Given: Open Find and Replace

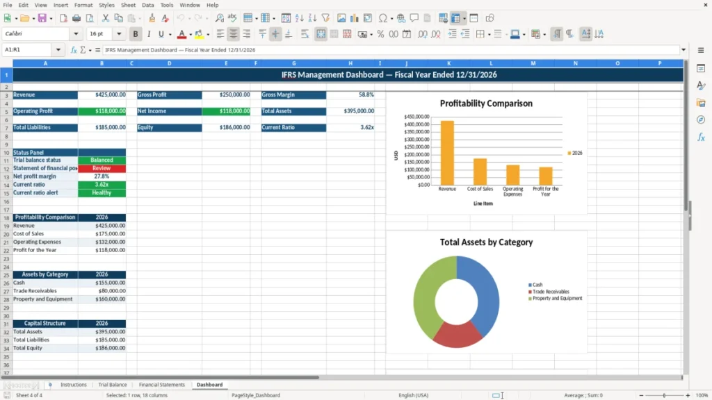Looking at the screenshot, I should pyautogui.click(x=219, y=18).
